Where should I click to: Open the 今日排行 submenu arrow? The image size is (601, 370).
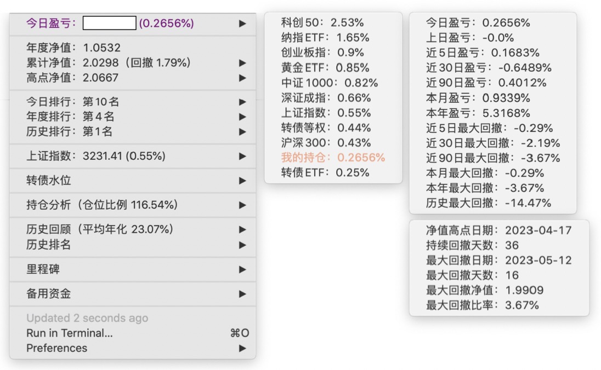[242, 102]
